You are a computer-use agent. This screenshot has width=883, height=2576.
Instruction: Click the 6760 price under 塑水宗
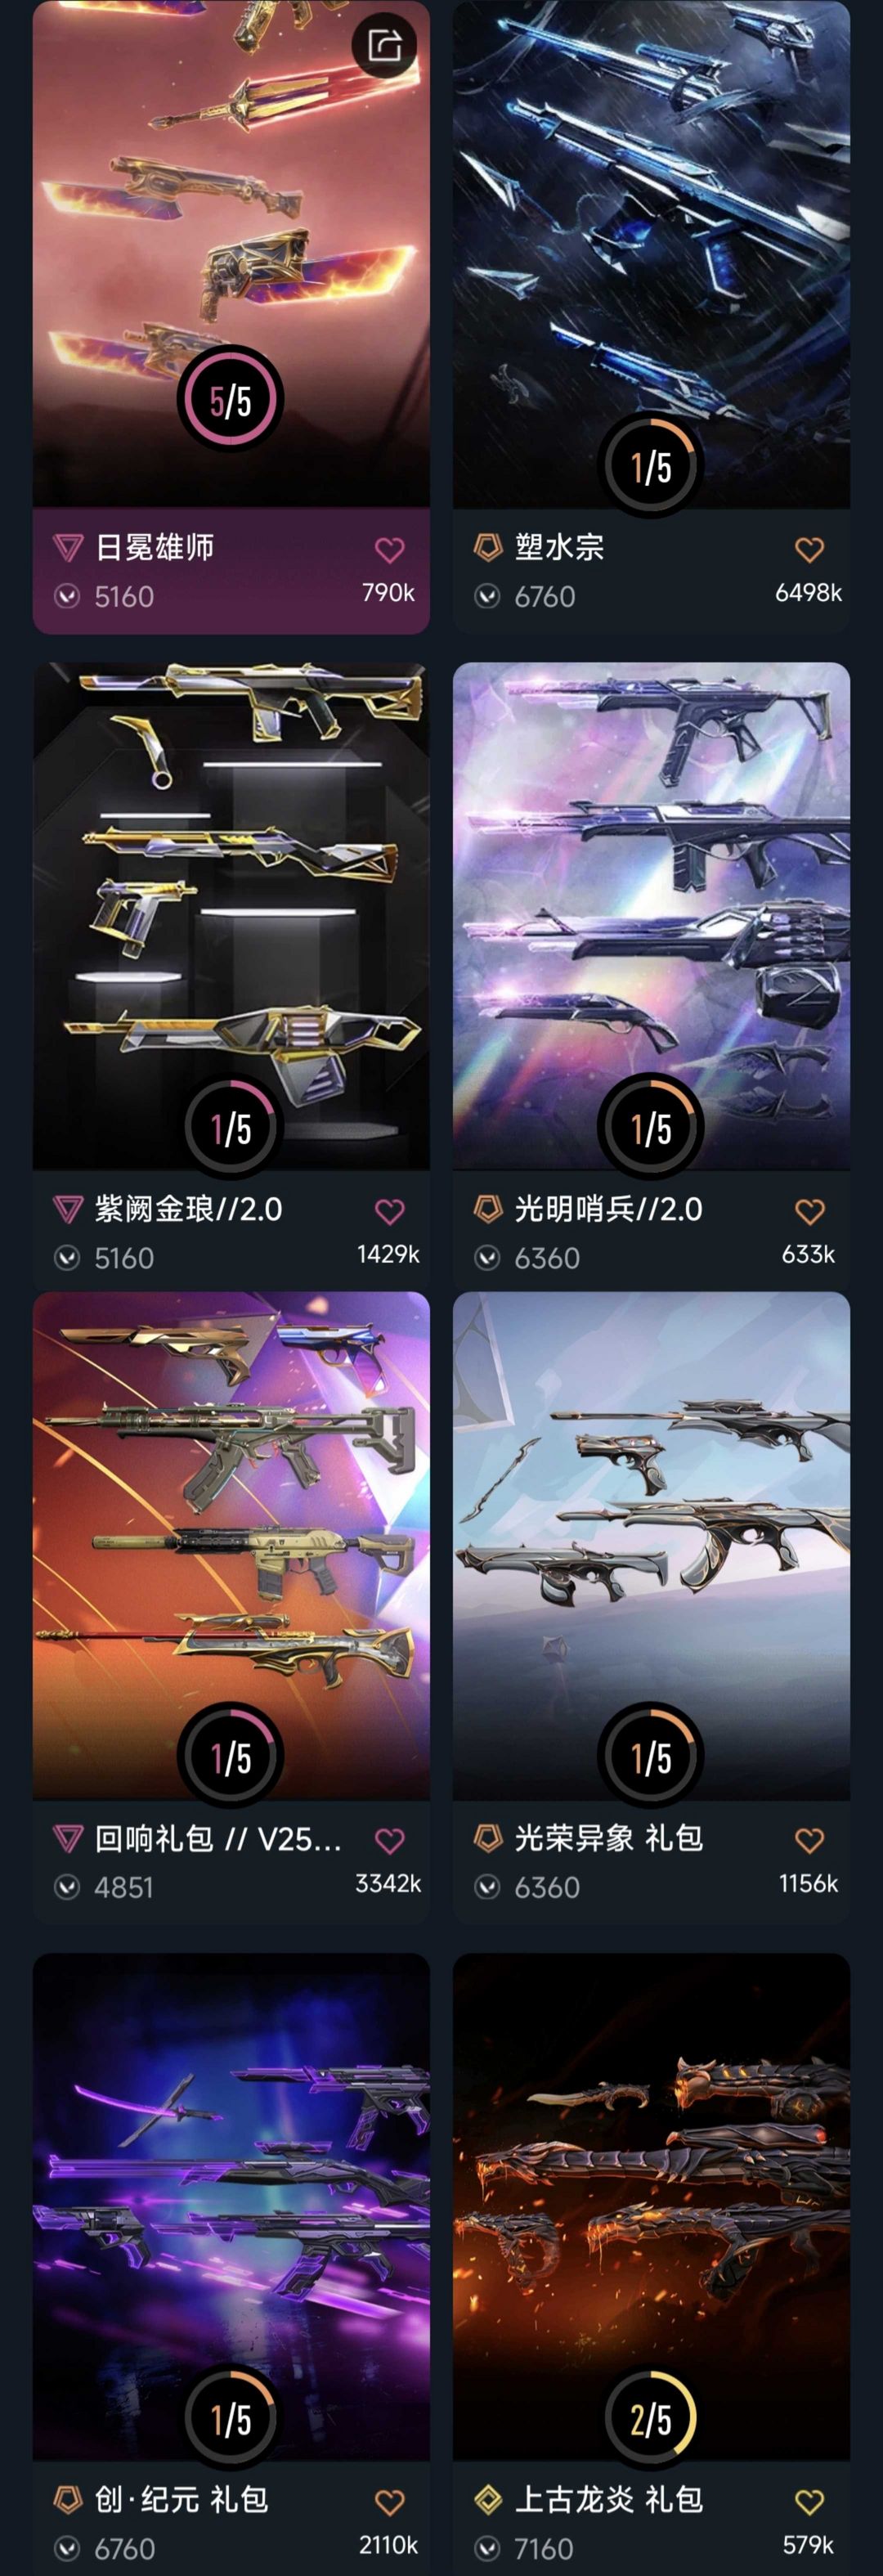pos(545,597)
